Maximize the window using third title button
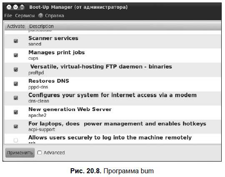The width and height of the screenshot is (225, 177). 22,7
